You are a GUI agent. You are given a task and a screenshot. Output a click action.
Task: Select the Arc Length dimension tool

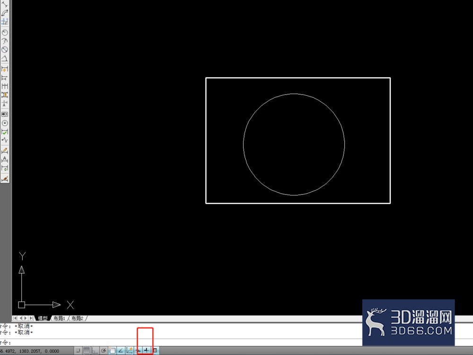click(x=5, y=13)
